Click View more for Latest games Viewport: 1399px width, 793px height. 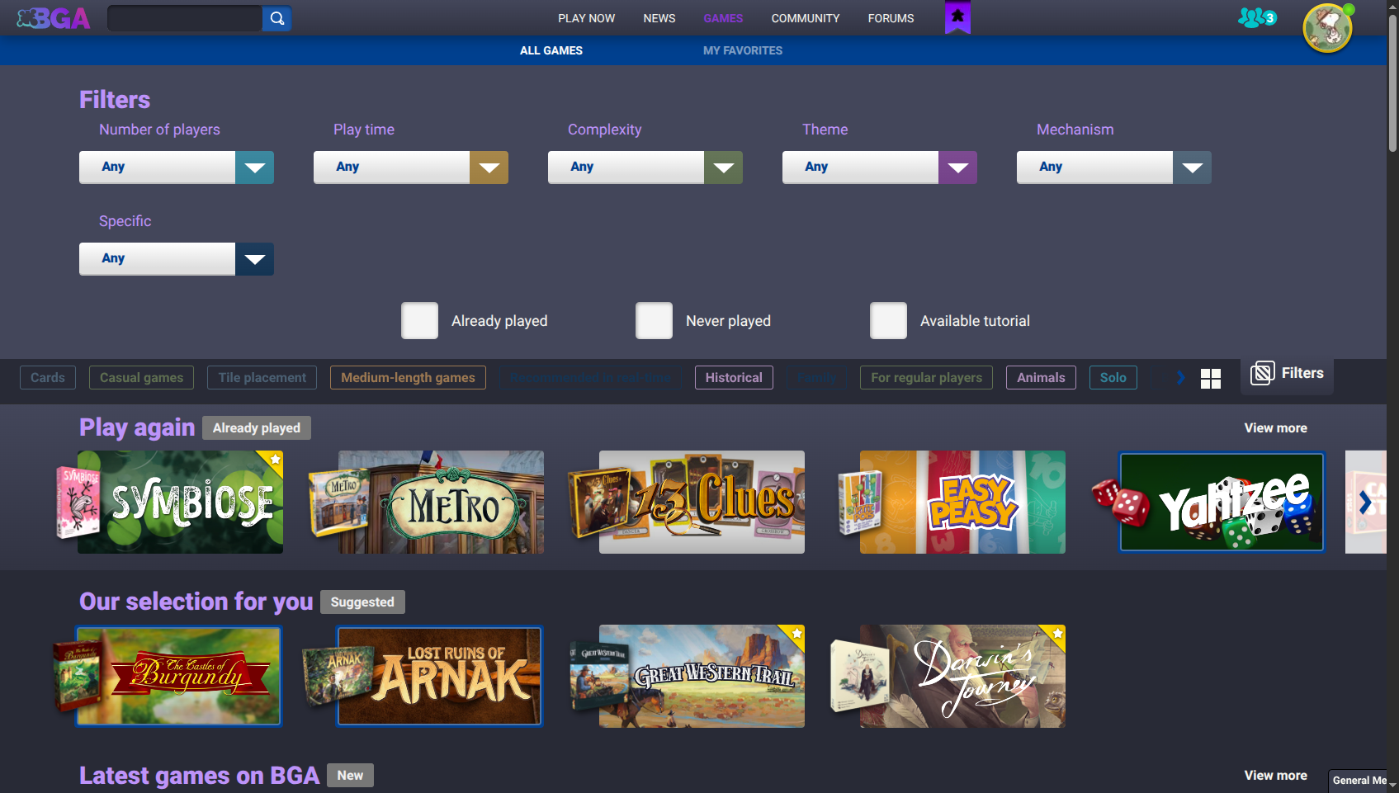(x=1276, y=776)
